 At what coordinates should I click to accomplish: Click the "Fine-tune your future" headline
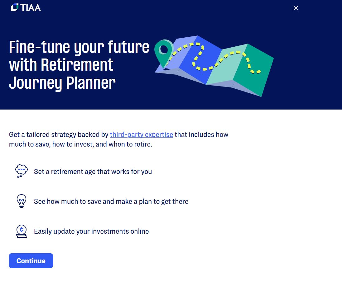click(79, 47)
